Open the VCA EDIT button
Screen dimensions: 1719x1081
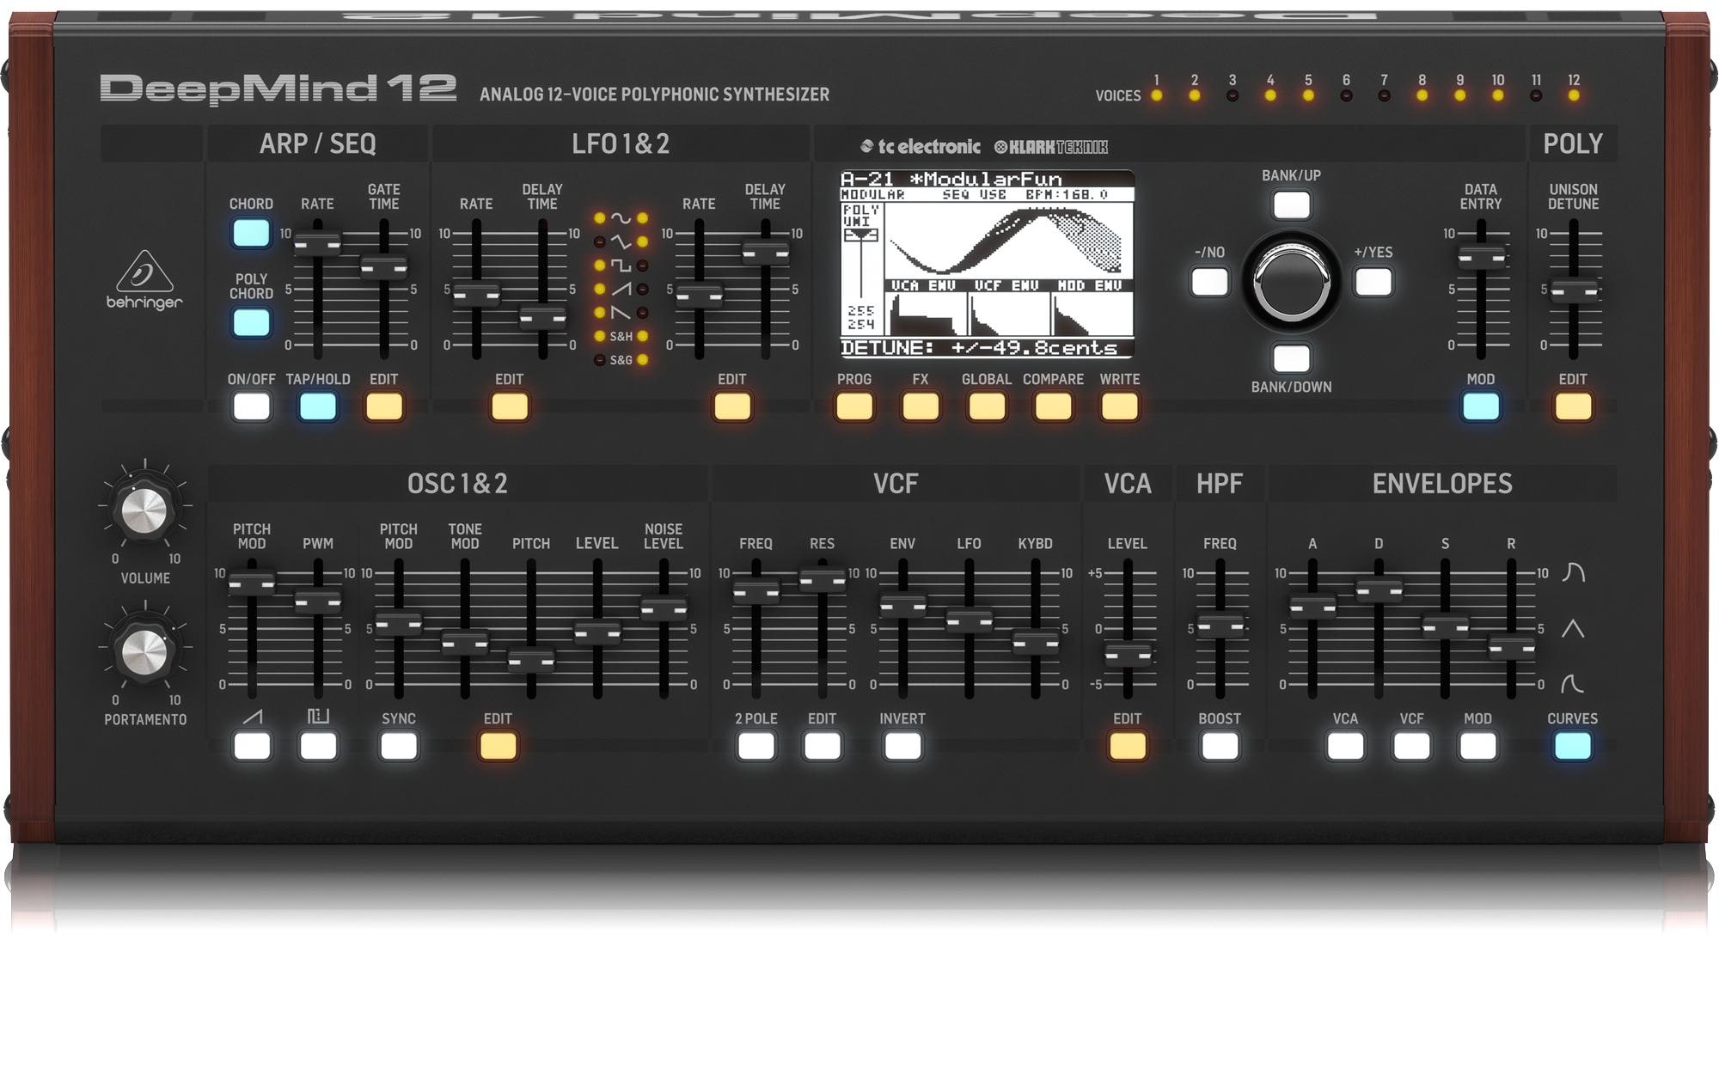(1128, 746)
